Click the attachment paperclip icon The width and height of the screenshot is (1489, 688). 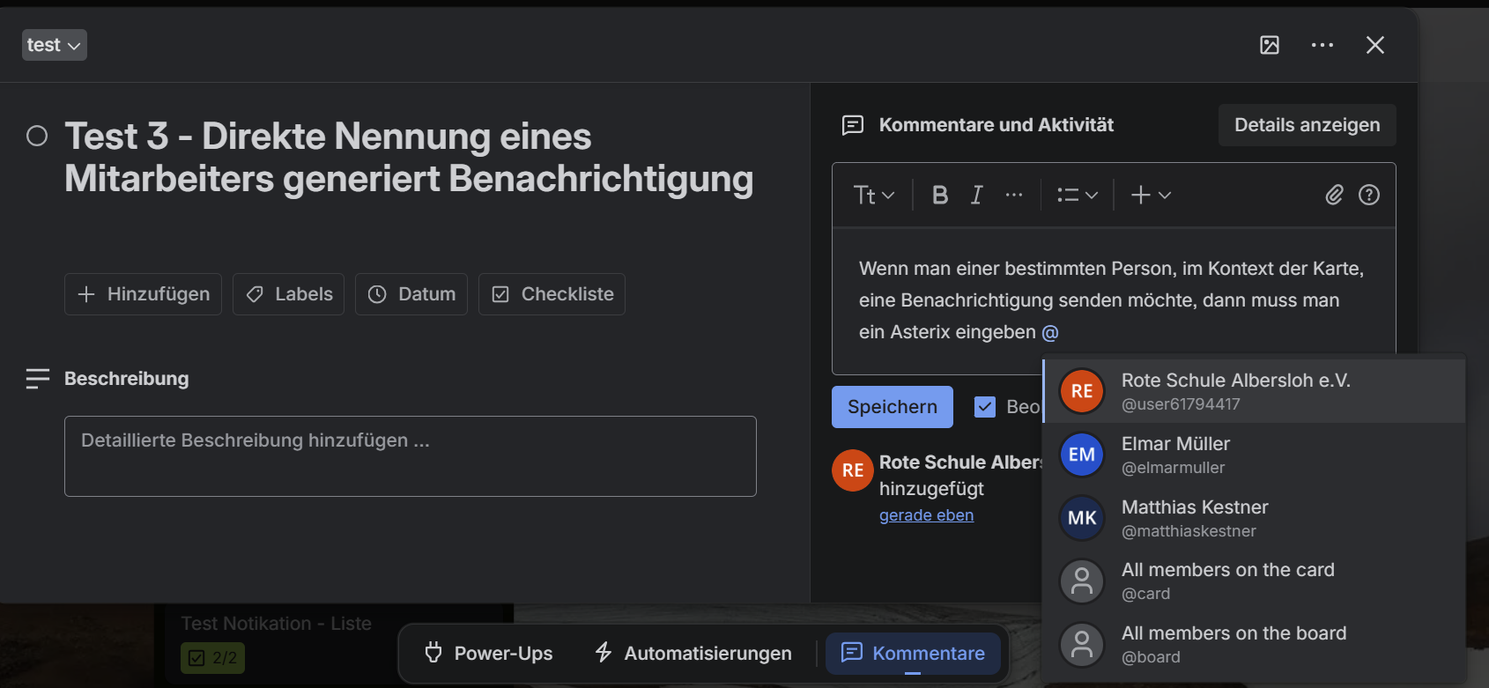click(1334, 195)
